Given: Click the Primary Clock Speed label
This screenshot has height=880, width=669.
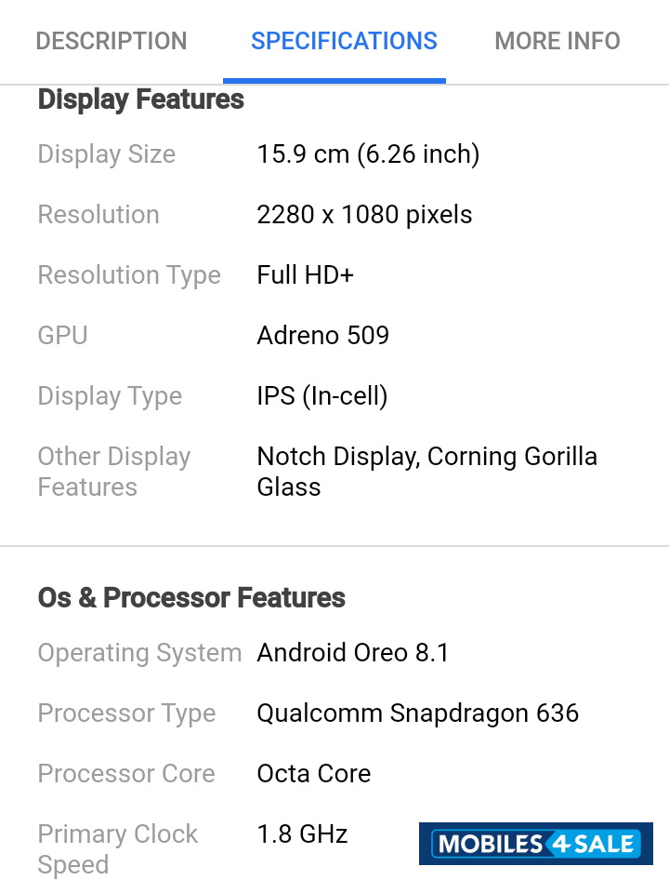Looking at the screenshot, I should pos(118,849).
